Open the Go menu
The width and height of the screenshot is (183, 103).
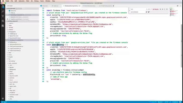(32, 1)
